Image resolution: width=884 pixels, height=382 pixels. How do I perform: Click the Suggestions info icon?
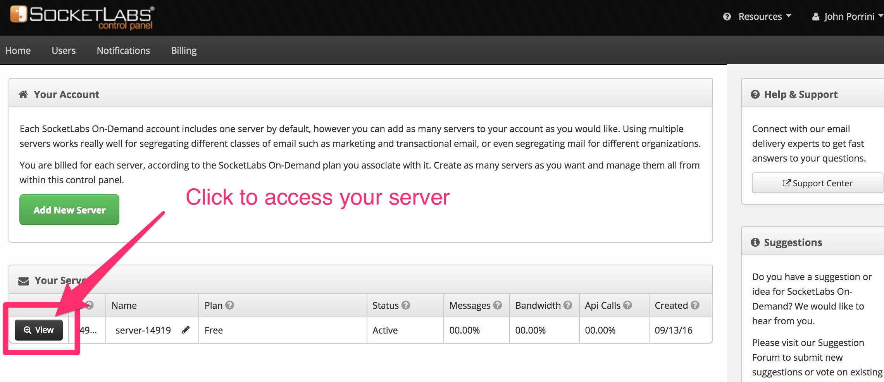pyautogui.click(x=755, y=242)
